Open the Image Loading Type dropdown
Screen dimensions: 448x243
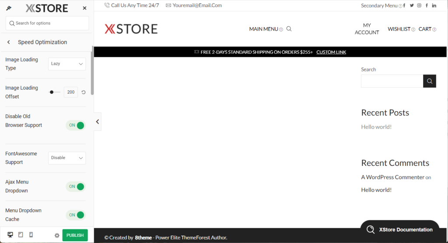(67, 64)
